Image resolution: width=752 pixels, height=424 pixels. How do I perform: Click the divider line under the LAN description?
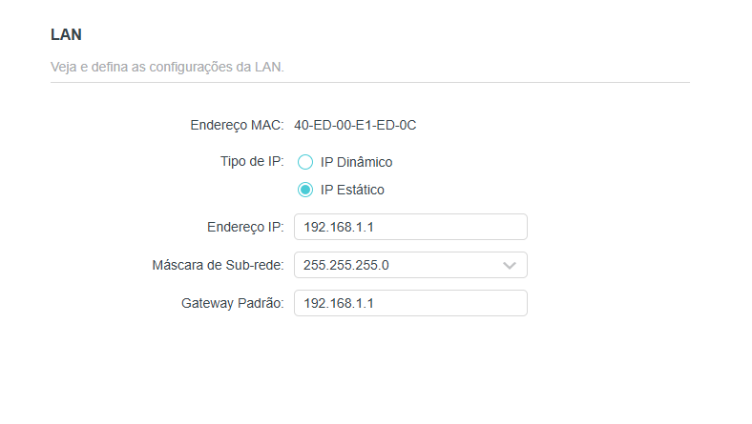click(369, 82)
